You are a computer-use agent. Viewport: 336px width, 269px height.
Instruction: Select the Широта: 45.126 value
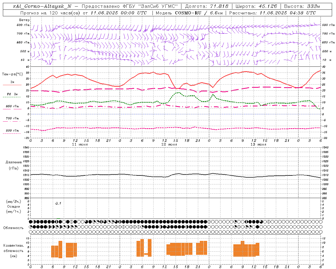tap(256, 6)
